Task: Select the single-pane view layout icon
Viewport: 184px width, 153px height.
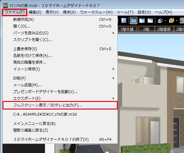Action: click(x=134, y=21)
